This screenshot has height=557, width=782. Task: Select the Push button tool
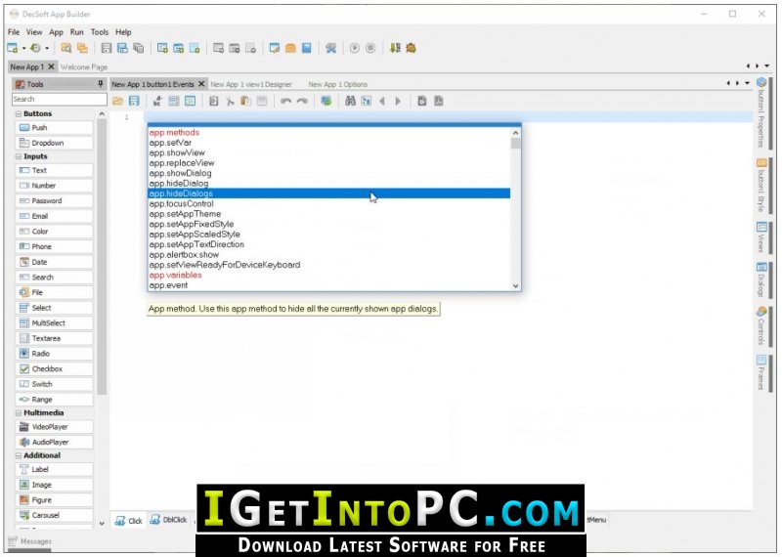click(55, 128)
